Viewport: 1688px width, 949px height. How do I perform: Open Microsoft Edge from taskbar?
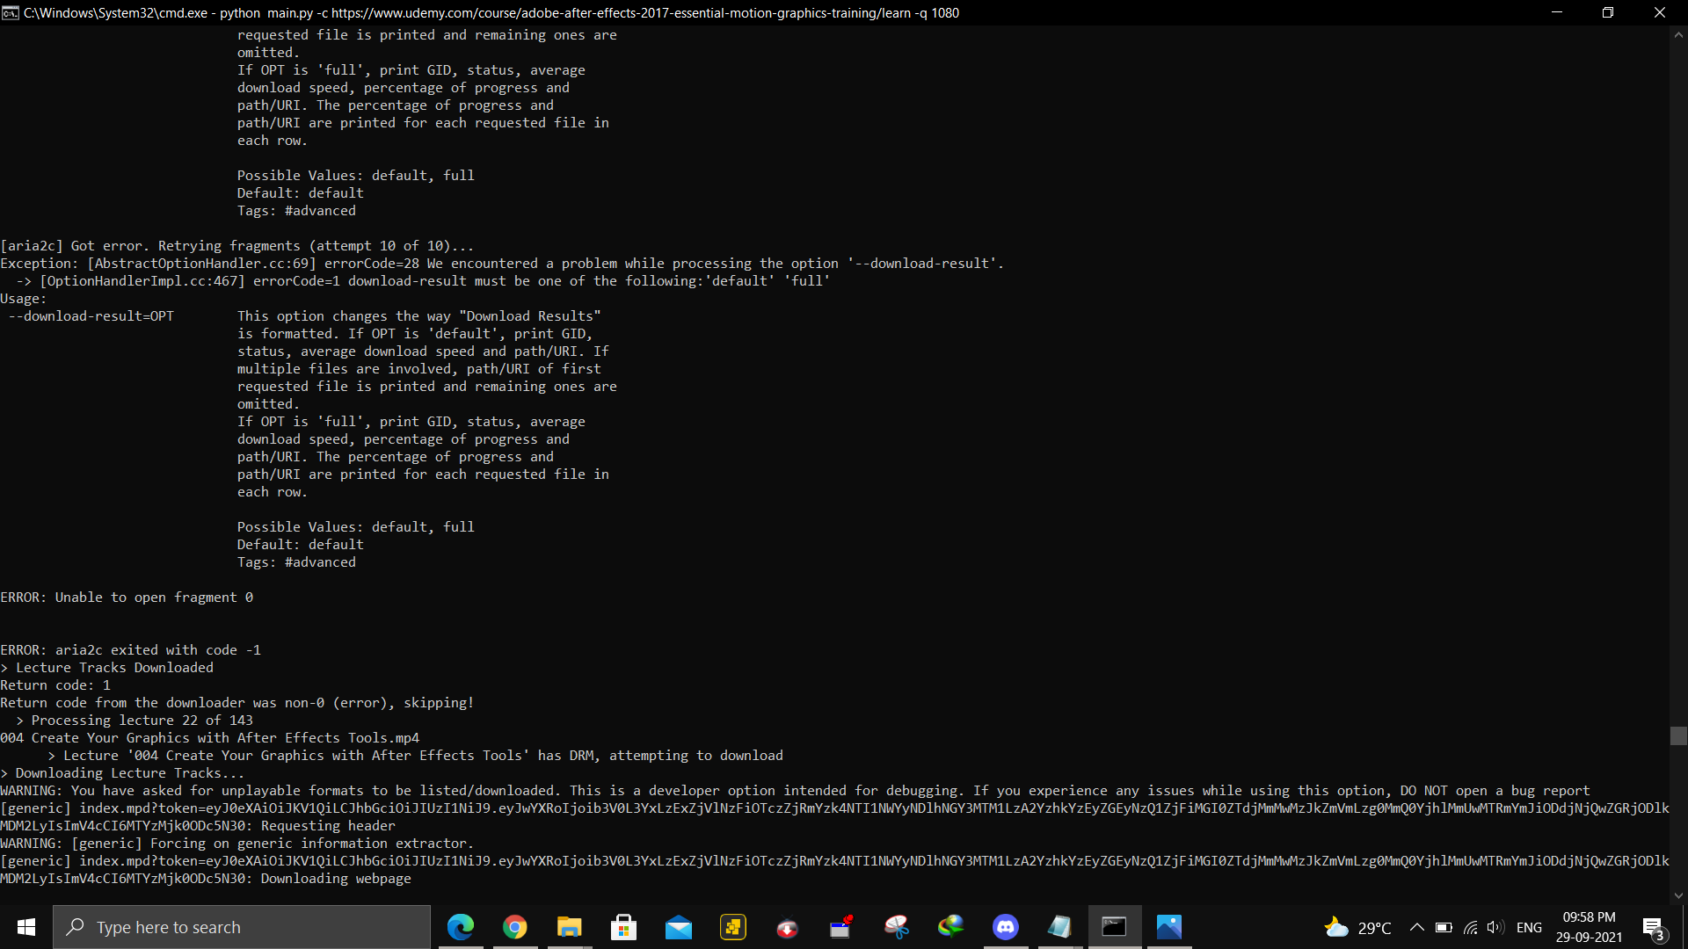click(x=461, y=927)
